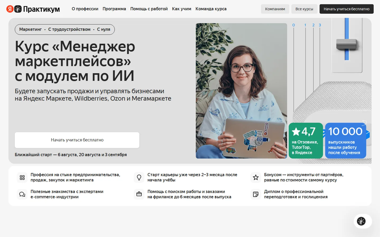Viewport: 380px width, 237px height.
Task: Click the green '4,7' rating card
Action: pyautogui.click(x=306, y=141)
